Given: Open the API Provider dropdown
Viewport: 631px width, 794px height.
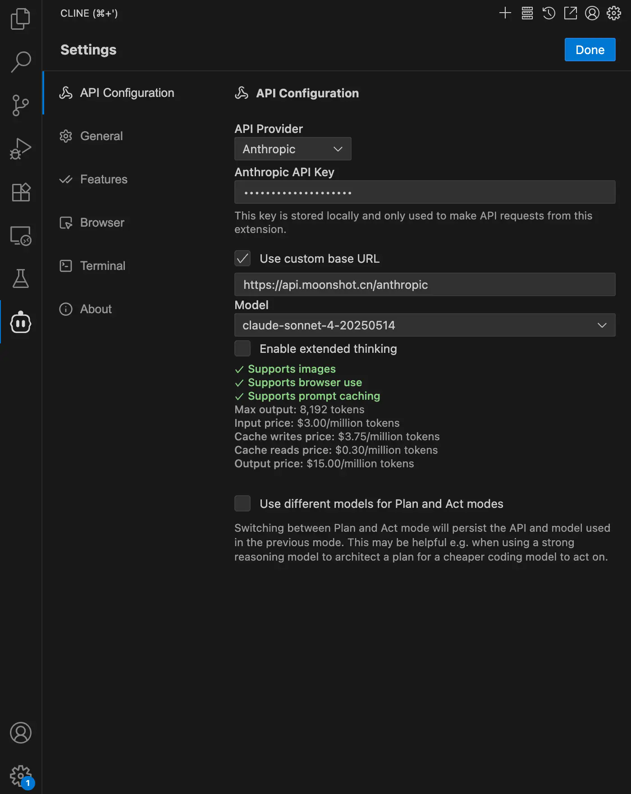Looking at the screenshot, I should tap(293, 149).
